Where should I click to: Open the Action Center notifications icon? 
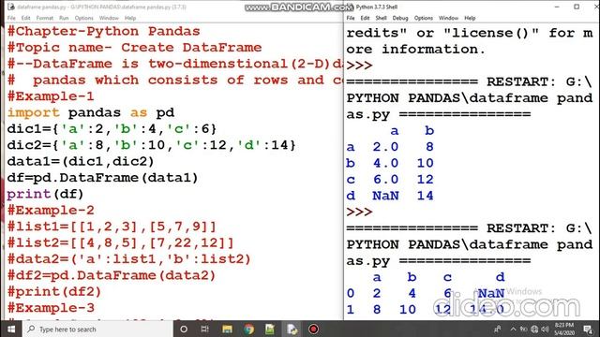(588, 329)
